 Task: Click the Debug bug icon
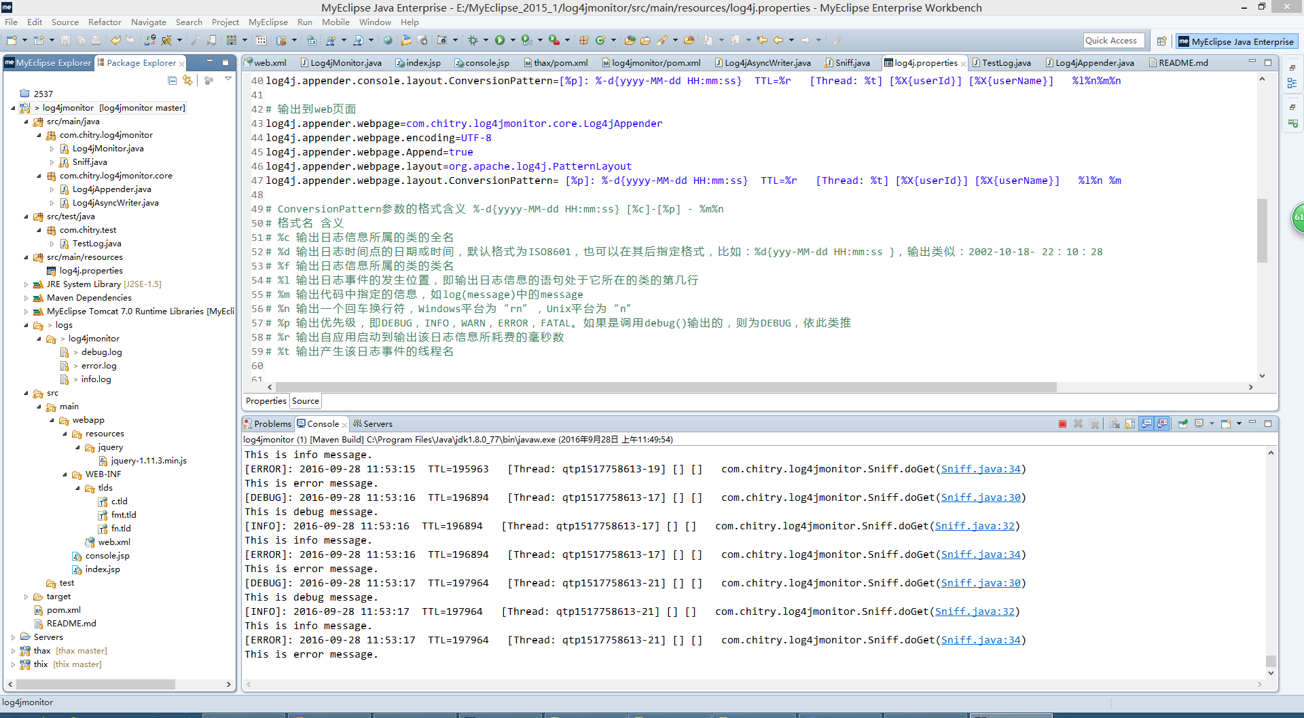tap(473, 41)
